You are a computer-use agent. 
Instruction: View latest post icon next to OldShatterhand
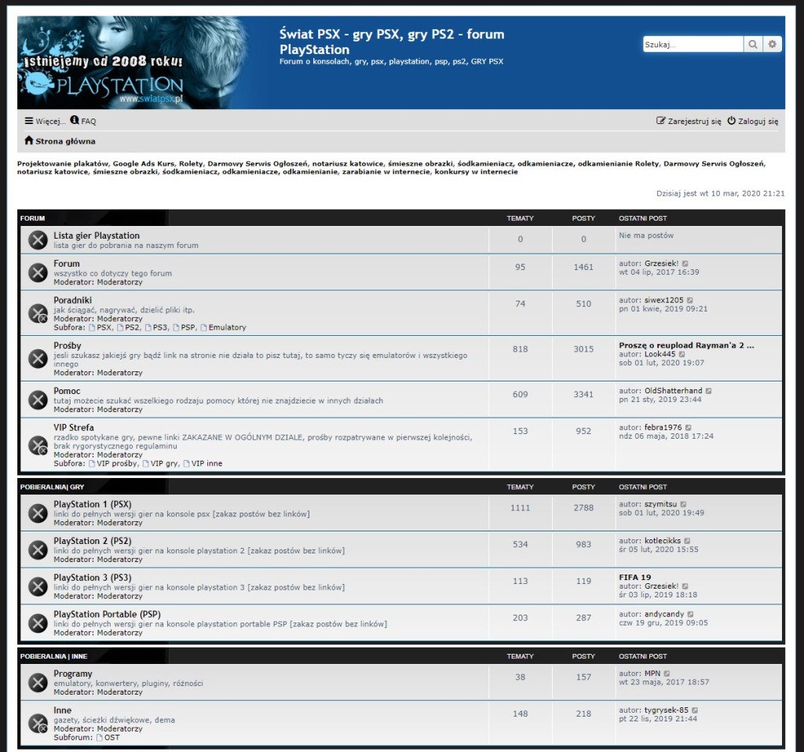click(x=709, y=391)
